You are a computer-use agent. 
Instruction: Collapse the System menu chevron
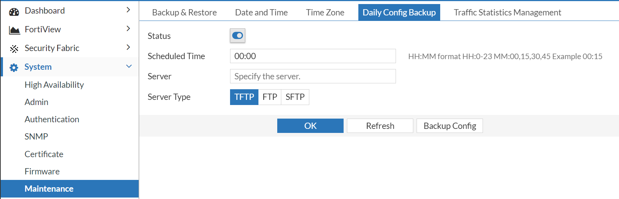[129, 66]
